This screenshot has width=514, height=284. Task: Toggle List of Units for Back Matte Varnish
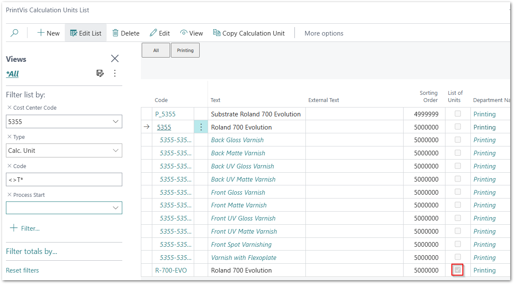coord(458,153)
